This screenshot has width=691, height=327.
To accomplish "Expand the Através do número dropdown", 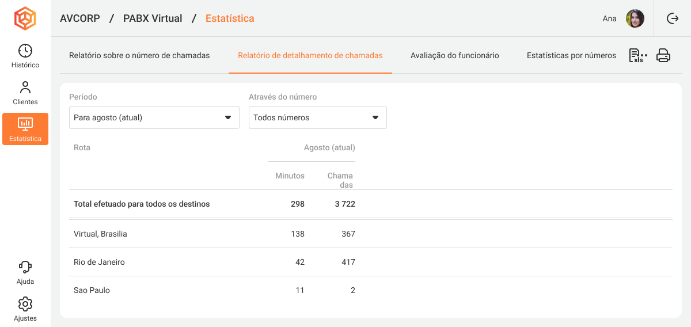I will click(317, 117).
